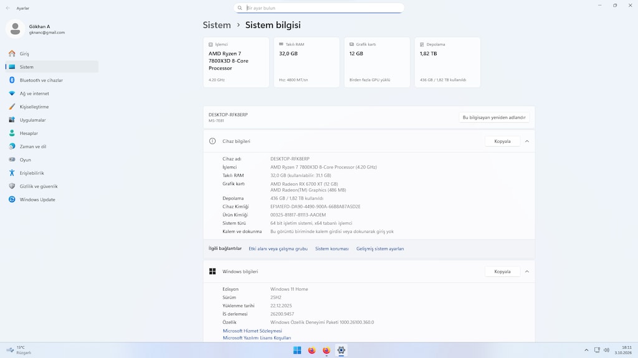This screenshot has height=358, width=638.
Task: Open Microsoft Yazılımı Lisans Koşulları link
Action: (x=257, y=337)
